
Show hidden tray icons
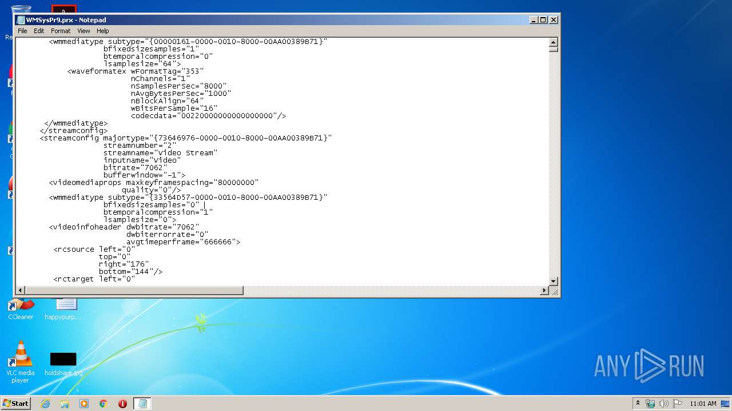click(638, 404)
